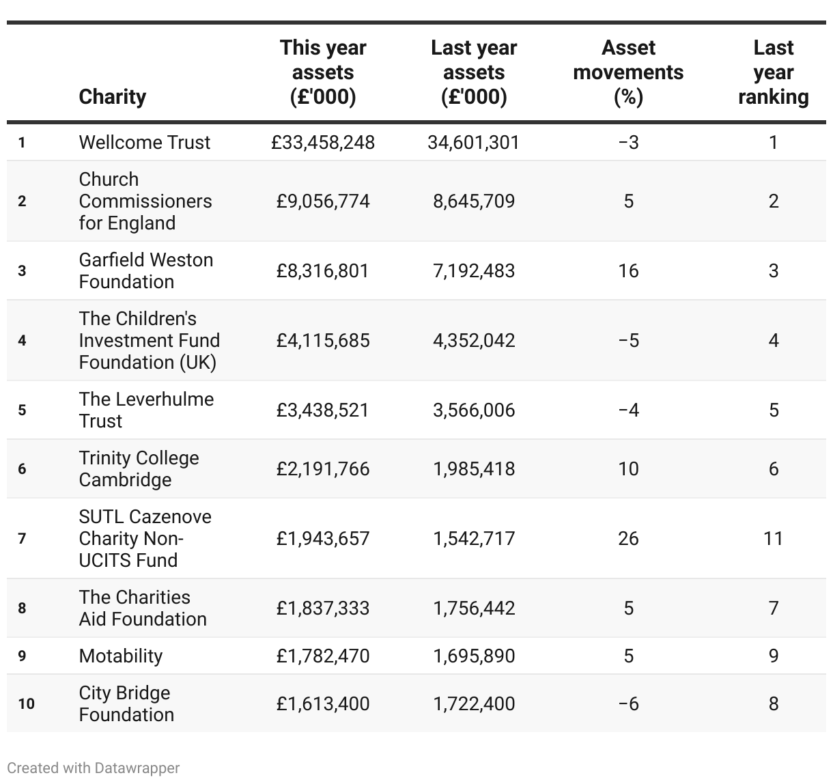Click the Last year assets column header

coord(474,72)
